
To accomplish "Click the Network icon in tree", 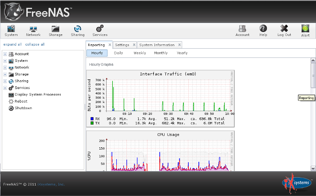I will pos(11,68).
